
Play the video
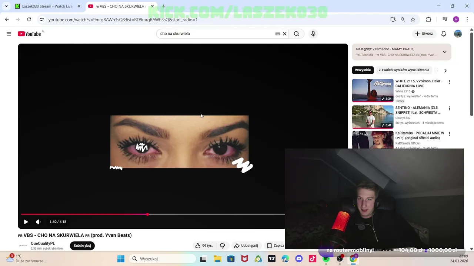coord(26,222)
